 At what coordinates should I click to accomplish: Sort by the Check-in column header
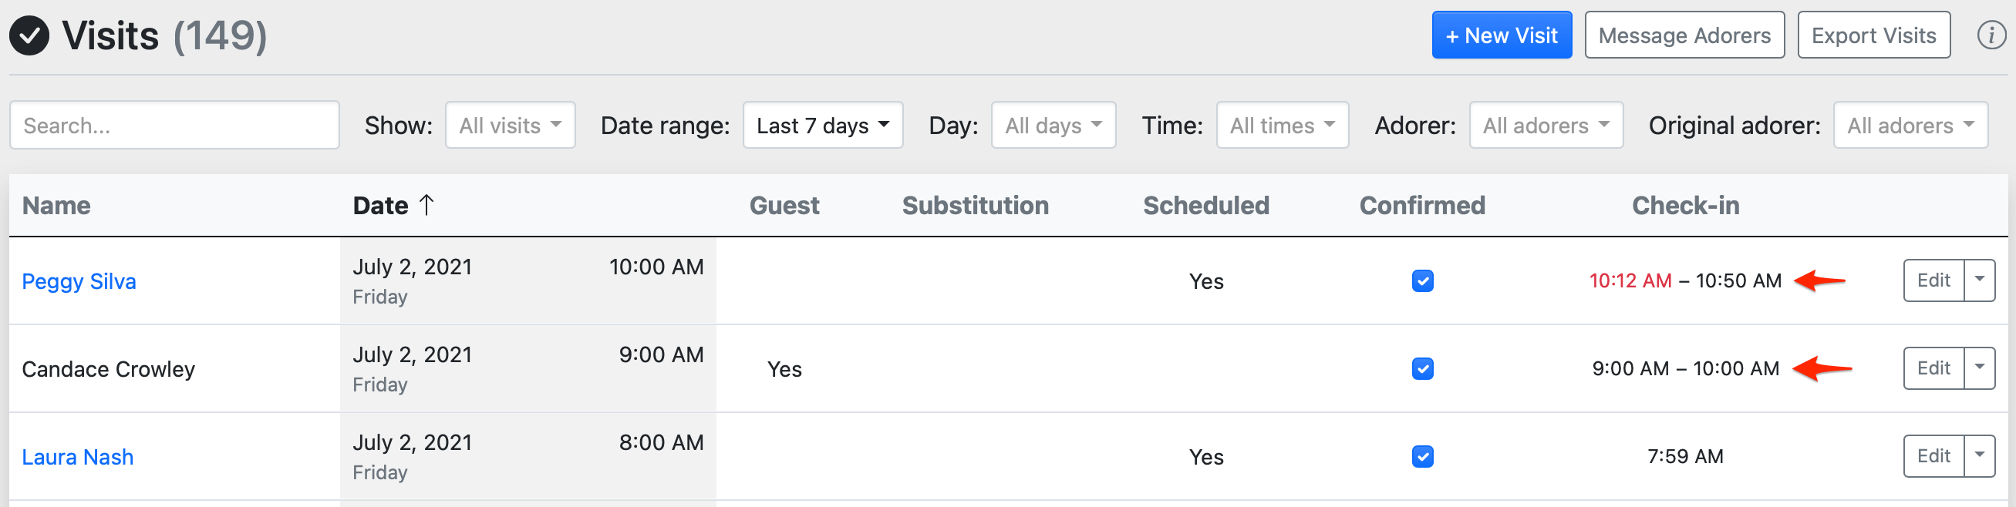1685,205
